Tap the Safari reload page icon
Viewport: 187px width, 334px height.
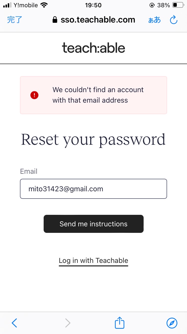(x=174, y=20)
